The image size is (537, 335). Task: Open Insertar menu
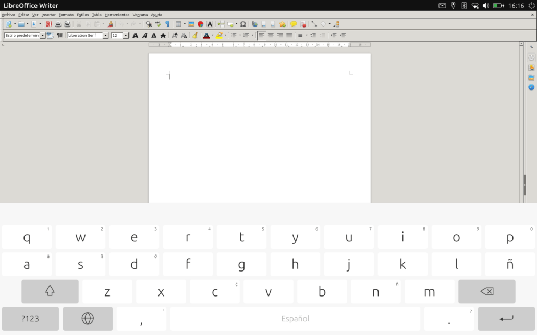click(x=48, y=15)
